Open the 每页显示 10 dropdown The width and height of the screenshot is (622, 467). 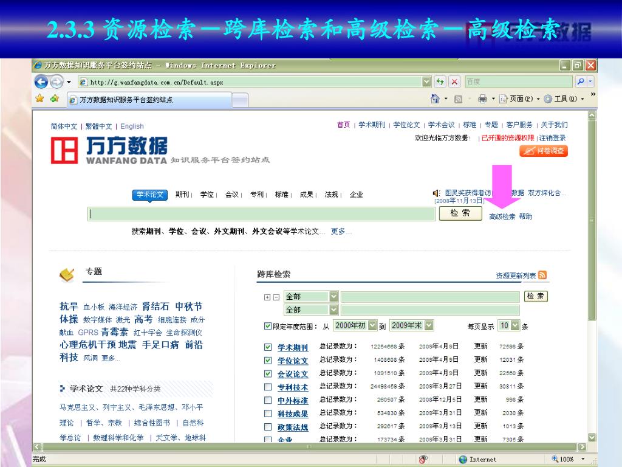[x=515, y=325]
